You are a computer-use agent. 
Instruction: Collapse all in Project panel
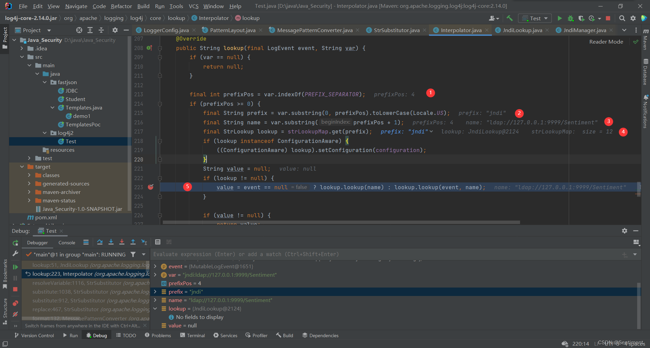(101, 30)
